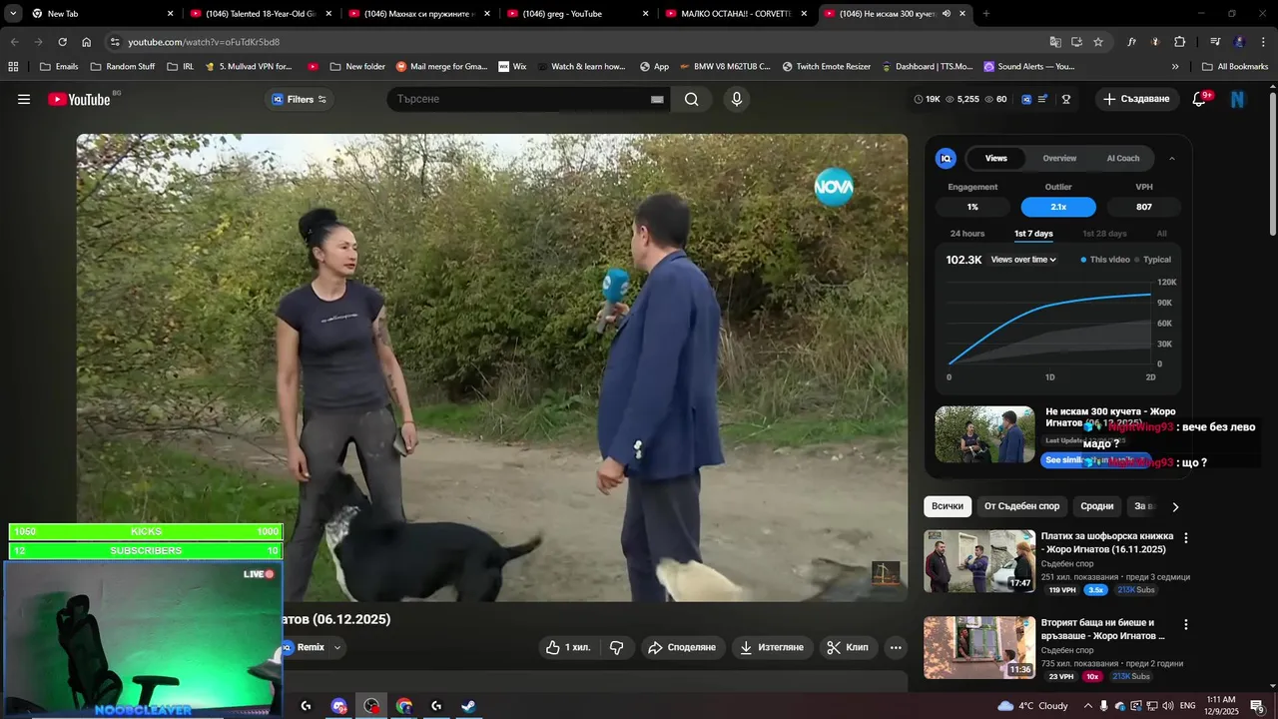The height and width of the screenshot is (719, 1278).
Task: Click the Изтегляне download button
Action: pyautogui.click(x=771, y=647)
